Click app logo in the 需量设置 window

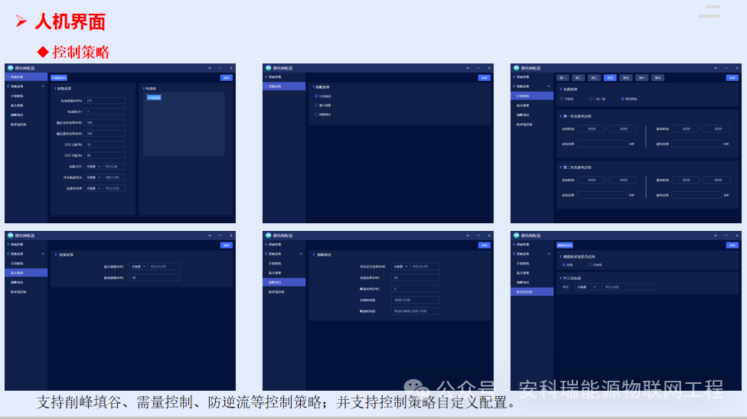tap(10, 235)
